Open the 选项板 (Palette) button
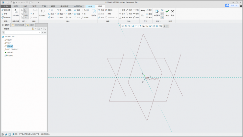Image resolution: width=243 pixels, height=137 pixels. pyautogui.click(x=94, y=13)
